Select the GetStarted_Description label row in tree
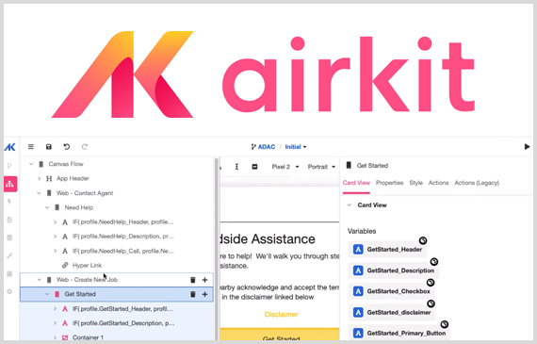The height and width of the screenshot is (344, 537). (x=117, y=323)
